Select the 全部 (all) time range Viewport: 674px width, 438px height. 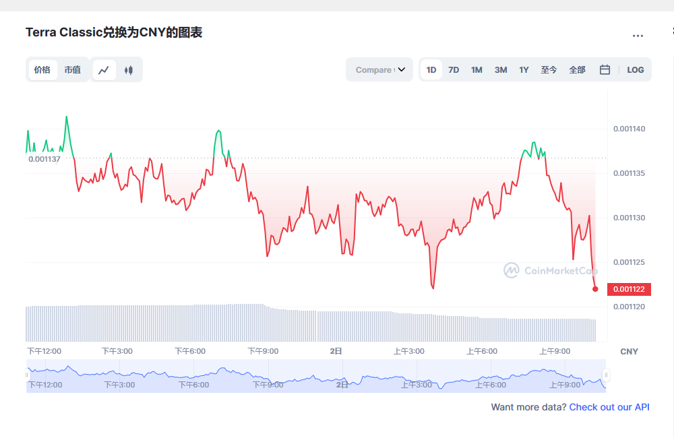pos(578,69)
